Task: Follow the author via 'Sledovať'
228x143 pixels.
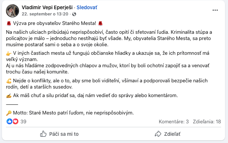Action: tap(87, 7)
